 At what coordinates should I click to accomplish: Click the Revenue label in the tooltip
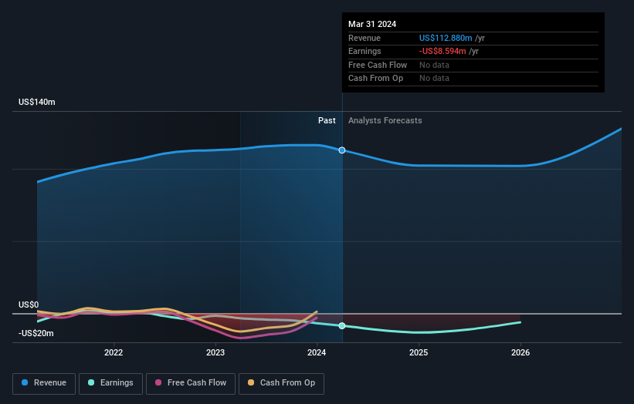click(364, 38)
